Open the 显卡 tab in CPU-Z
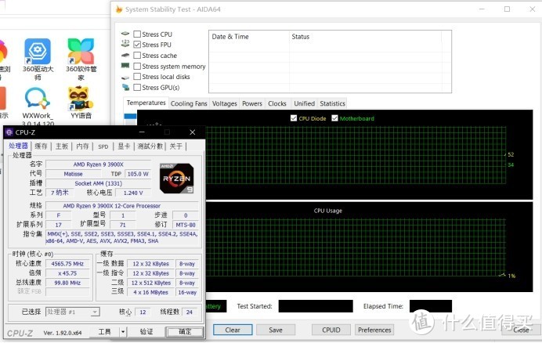 click(124, 146)
